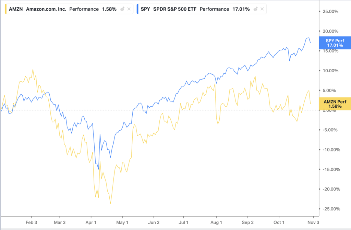Select the AMZN ticker label
Image resolution: width=351 pixels, height=230 pixels.
pyautogui.click(x=15, y=9)
